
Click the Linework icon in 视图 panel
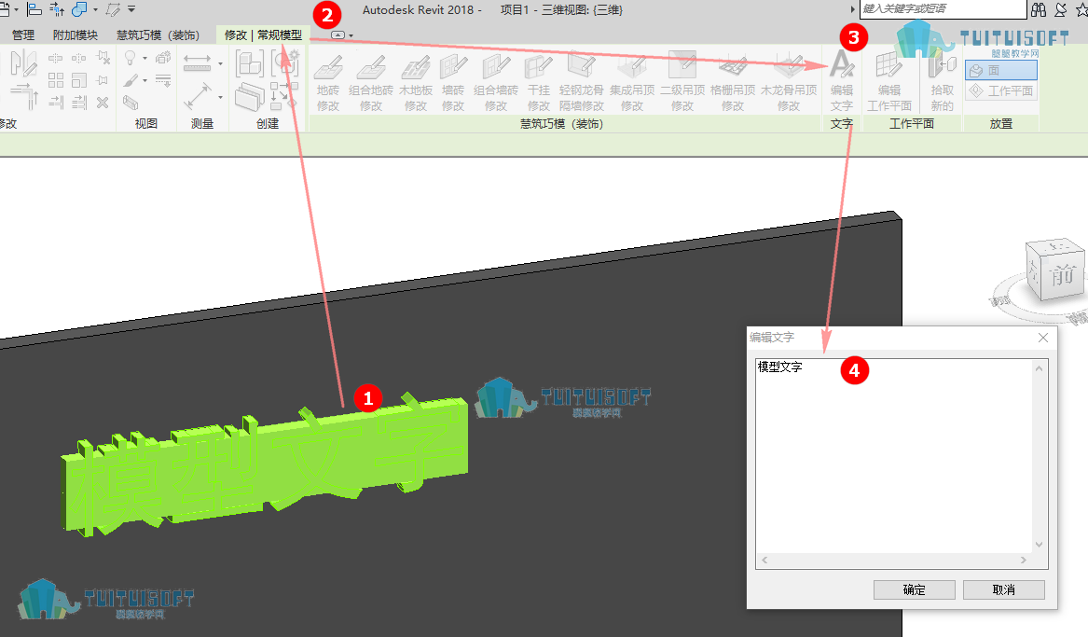pyautogui.click(x=163, y=80)
